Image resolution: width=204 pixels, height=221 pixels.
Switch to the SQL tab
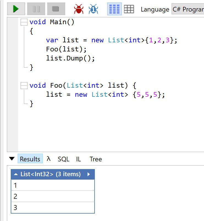[x=64, y=159]
